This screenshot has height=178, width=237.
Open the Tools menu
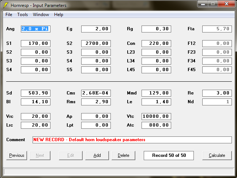(x=23, y=15)
